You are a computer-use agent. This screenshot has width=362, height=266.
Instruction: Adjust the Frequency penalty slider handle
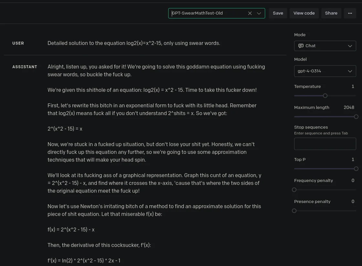tap(294, 190)
